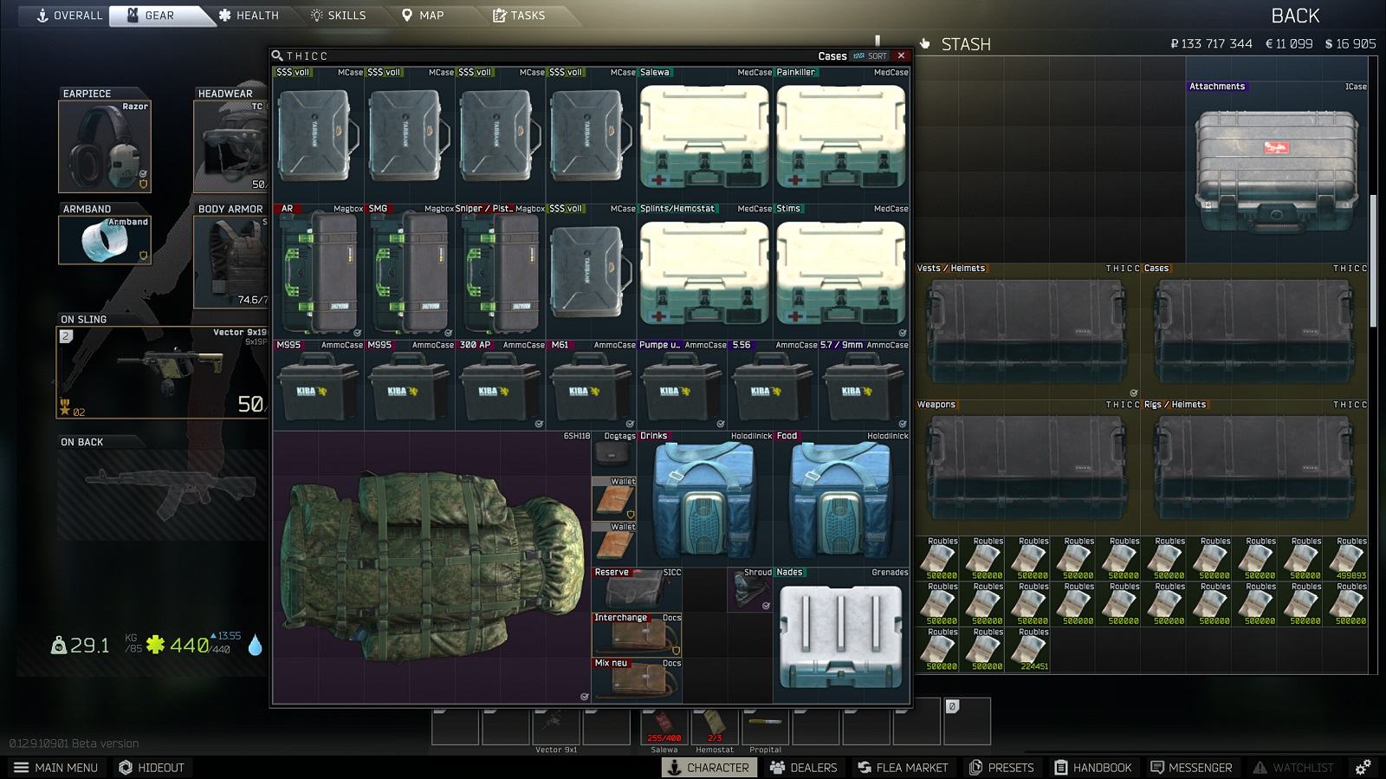Click the stash scrollbar
This screenshot has width=1386, height=779.
1373,260
